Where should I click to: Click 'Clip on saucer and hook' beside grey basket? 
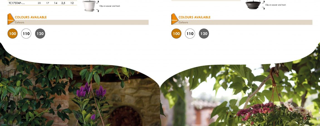click(x=275, y=5)
